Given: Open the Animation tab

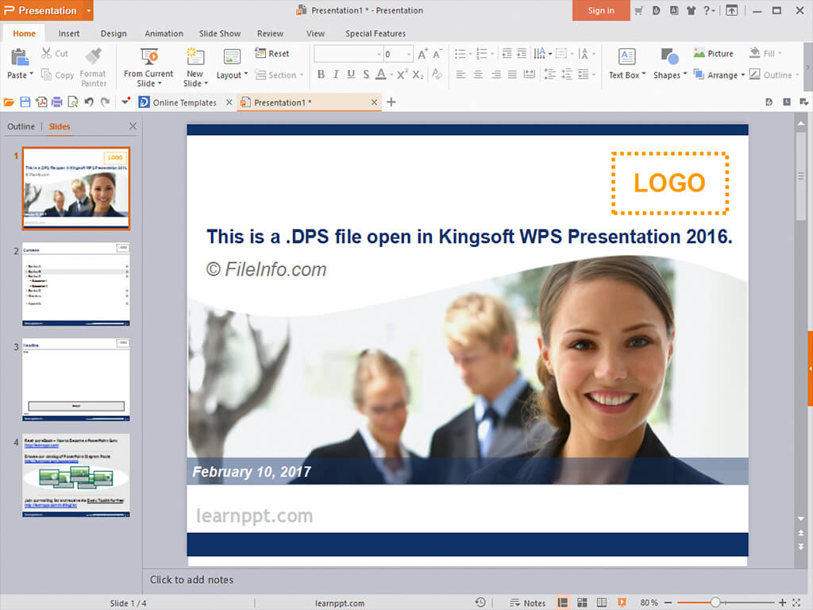Looking at the screenshot, I should click(164, 33).
